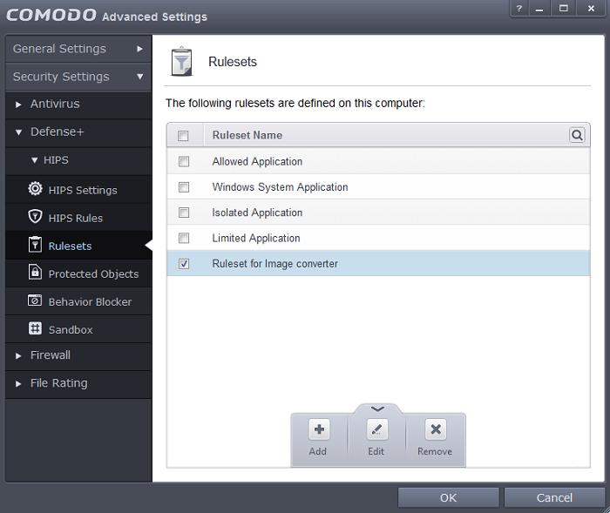Click the Firewall label in sidebar
Image resolution: width=610 pixels, height=513 pixels.
coord(51,355)
